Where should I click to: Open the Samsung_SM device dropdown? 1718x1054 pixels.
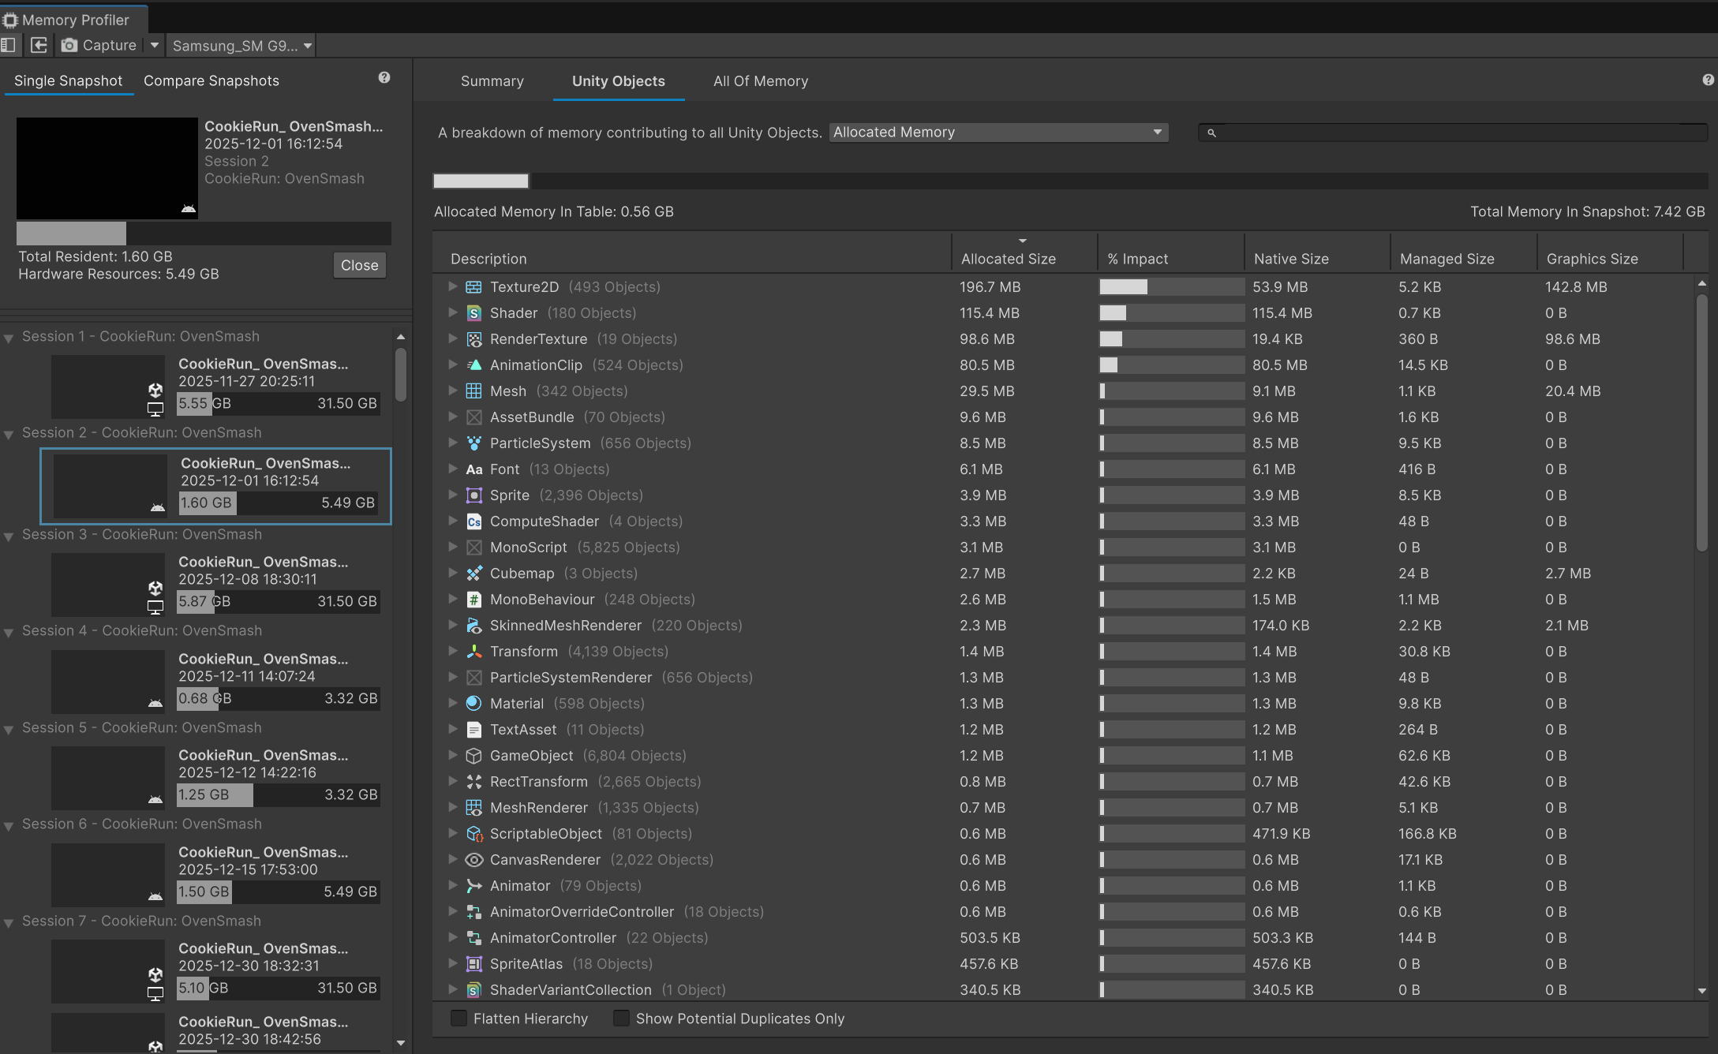coord(242,46)
